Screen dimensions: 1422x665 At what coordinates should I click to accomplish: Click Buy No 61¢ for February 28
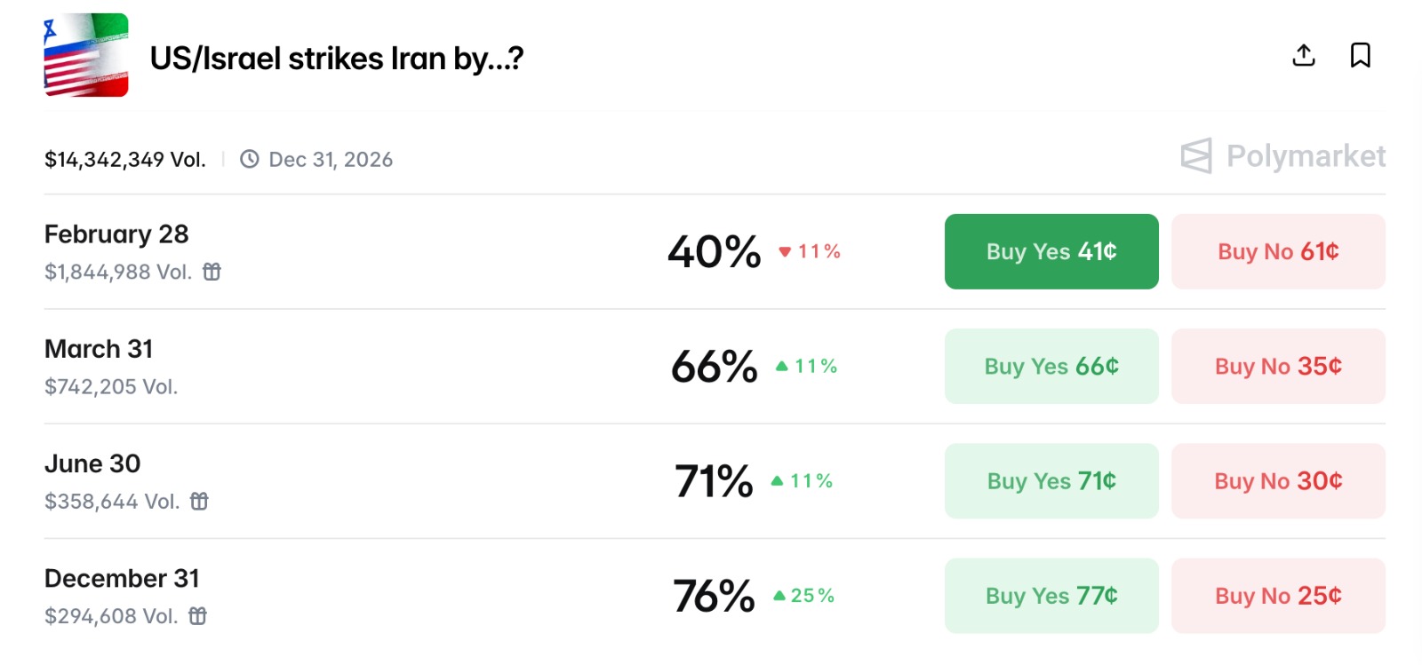coord(1277,251)
